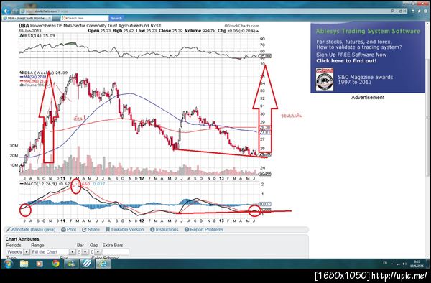Image resolution: width=431 pixels, height=283 pixels.
Task: Click the browser forward arrow button
Action: point(15,11)
